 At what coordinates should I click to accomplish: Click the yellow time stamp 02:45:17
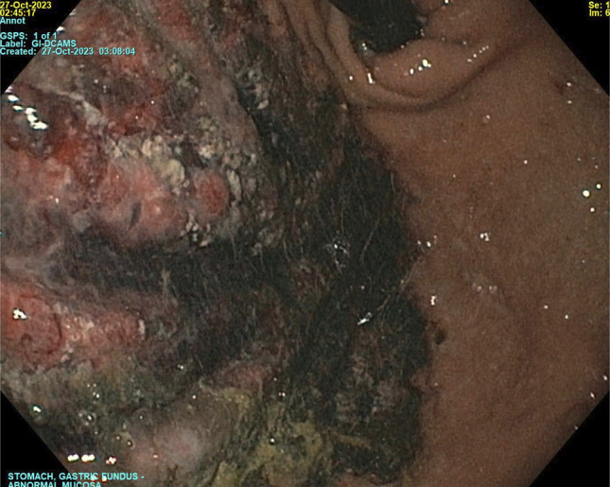[18, 13]
